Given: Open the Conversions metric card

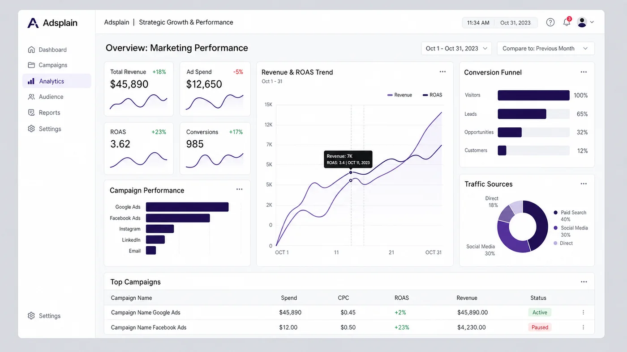Looking at the screenshot, I should (215, 148).
